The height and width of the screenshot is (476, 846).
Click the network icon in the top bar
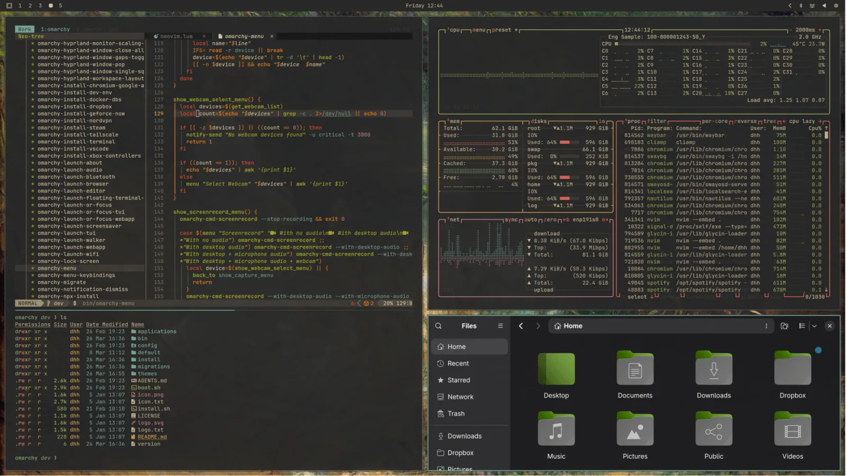point(812,5)
